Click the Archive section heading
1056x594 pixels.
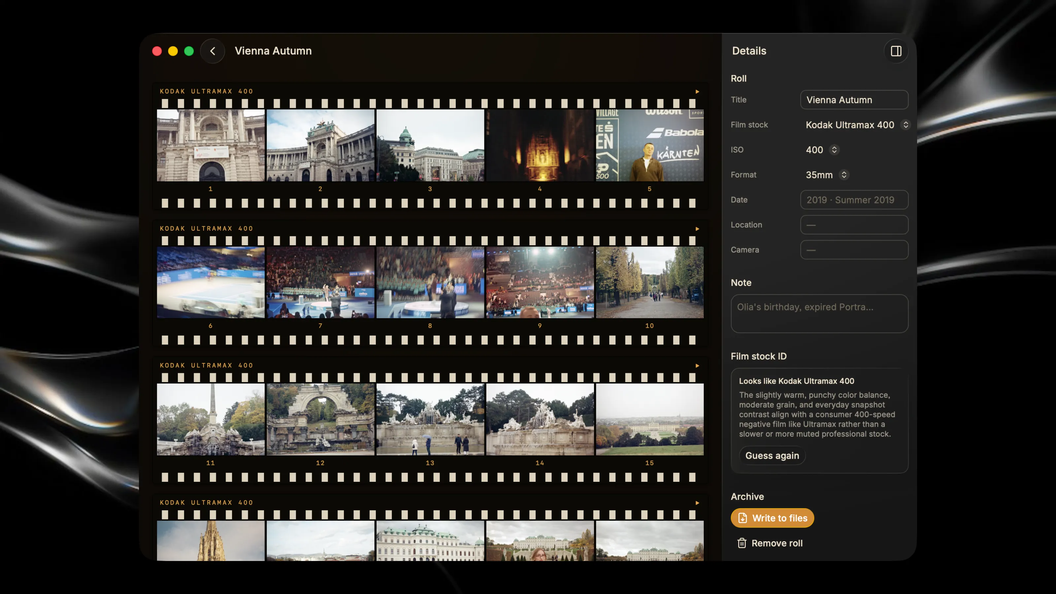[747, 496]
